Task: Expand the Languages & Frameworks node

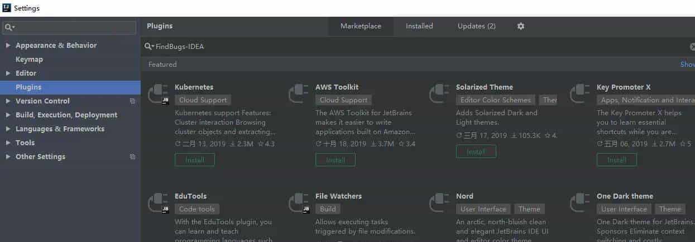Action: (x=8, y=129)
